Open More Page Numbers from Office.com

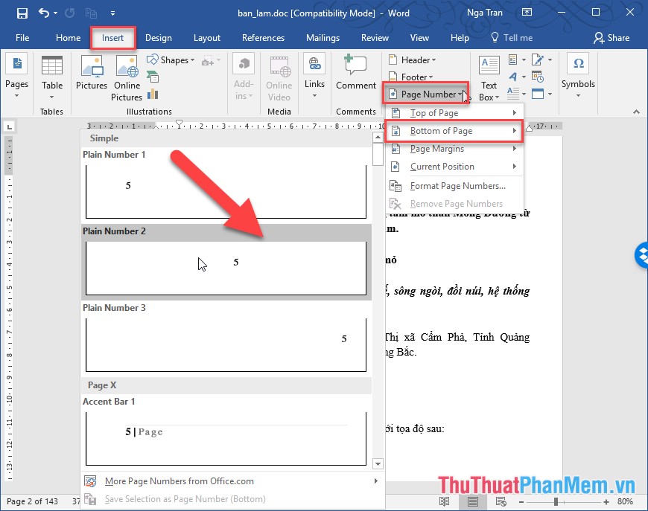click(x=232, y=481)
